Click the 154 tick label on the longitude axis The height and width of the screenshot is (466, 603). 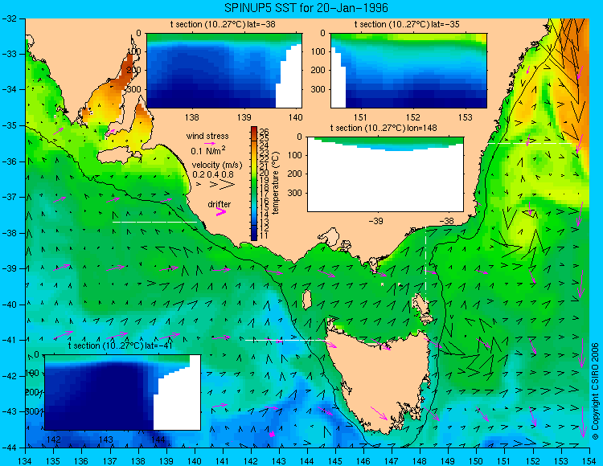click(x=589, y=460)
